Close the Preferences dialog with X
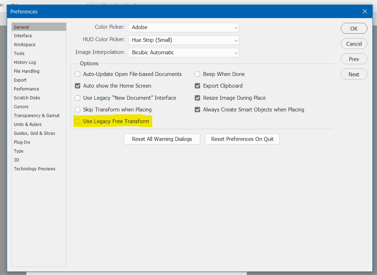This screenshot has width=377, height=275. click(x=365, y=11)
